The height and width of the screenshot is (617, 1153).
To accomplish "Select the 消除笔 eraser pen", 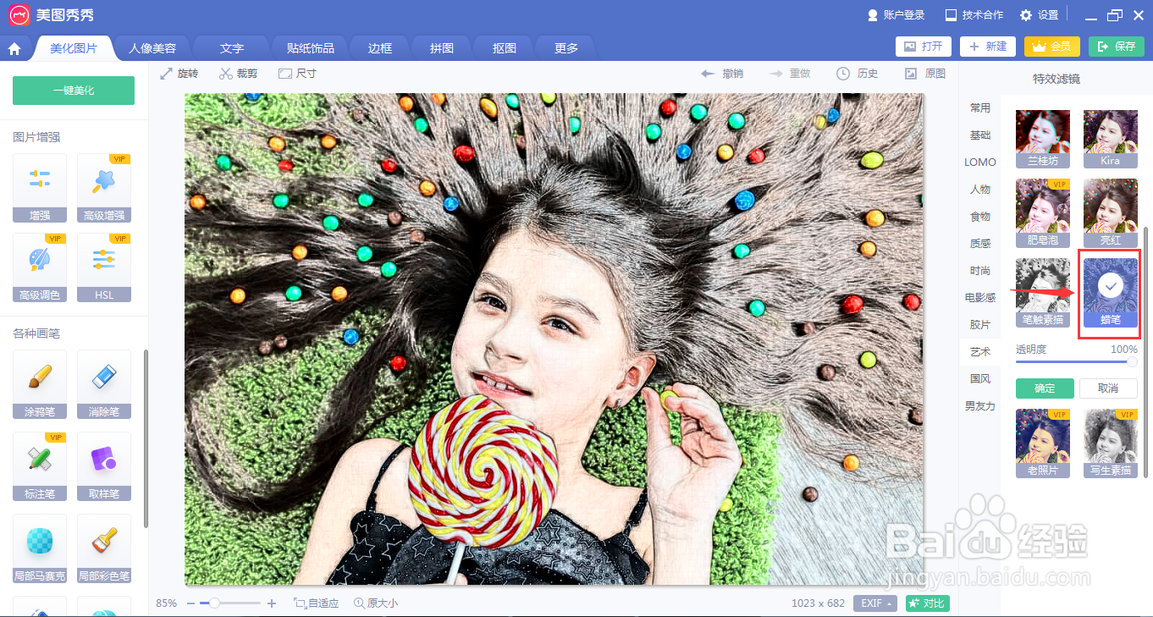I will coord(104,384).
